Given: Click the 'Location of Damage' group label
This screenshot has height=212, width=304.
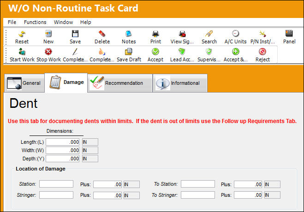Looking at the screenshot, I should coord(41,169).
